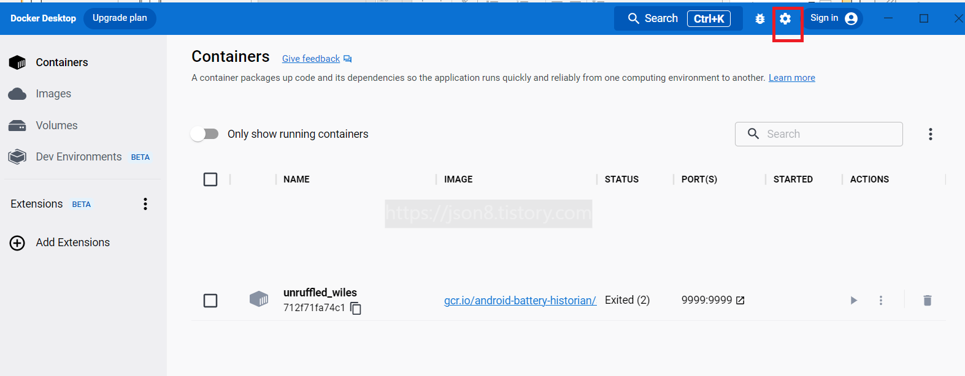This screenshot has width=965, height=376.
Task: Start the unruffled_wiles container
Action: tap(853, 300)
